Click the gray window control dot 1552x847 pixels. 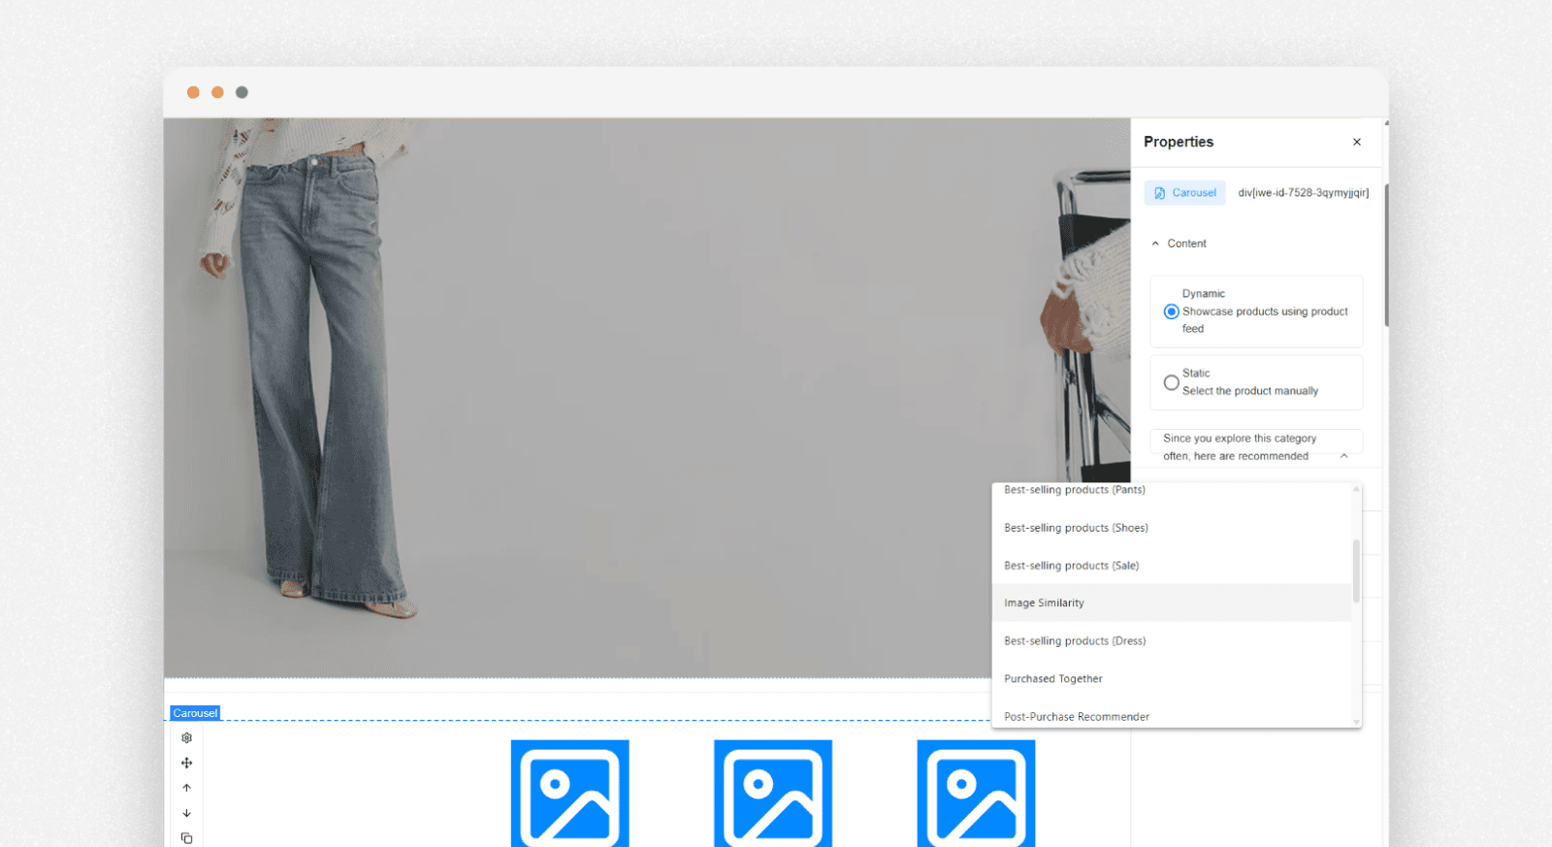(242, 92)
